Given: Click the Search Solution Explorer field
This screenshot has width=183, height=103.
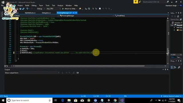Looking at the screenshot, I should pyautogui.click(x=175, y=19).
